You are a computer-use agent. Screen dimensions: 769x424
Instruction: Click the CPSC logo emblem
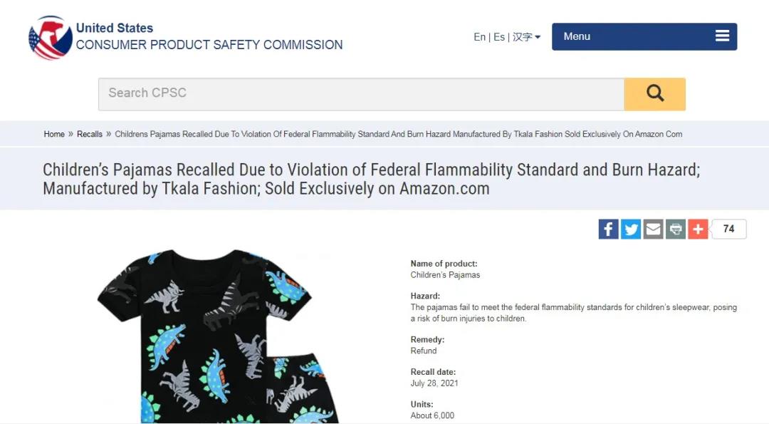click(x=50, y=38)
